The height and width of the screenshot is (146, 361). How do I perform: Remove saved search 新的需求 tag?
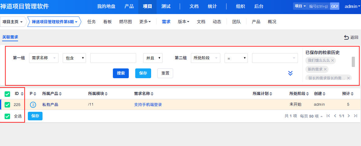pos(325,69)
